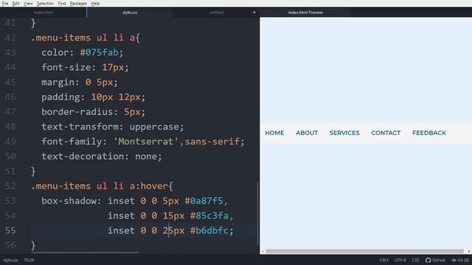Click the sans-serif fallback font
Screen dimensions: 472x265
coord(212,141)
